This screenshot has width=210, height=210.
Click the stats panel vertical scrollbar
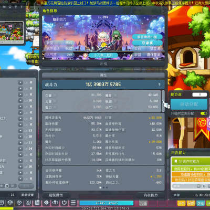click(163, 101)
